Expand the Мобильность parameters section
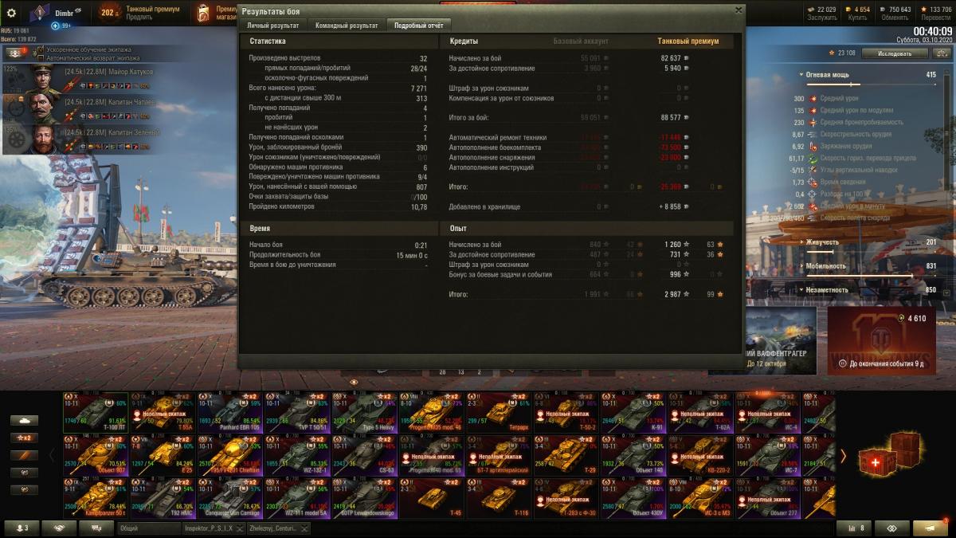 click(802, 266)
